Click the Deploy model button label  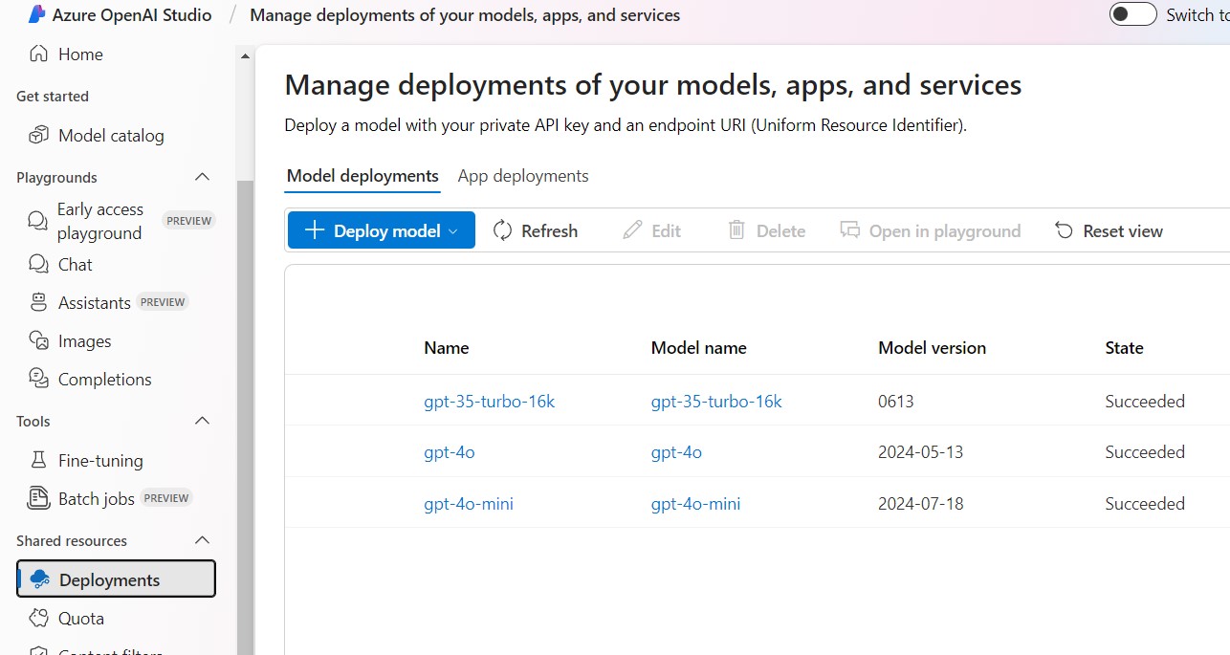[x=387, y=230]
